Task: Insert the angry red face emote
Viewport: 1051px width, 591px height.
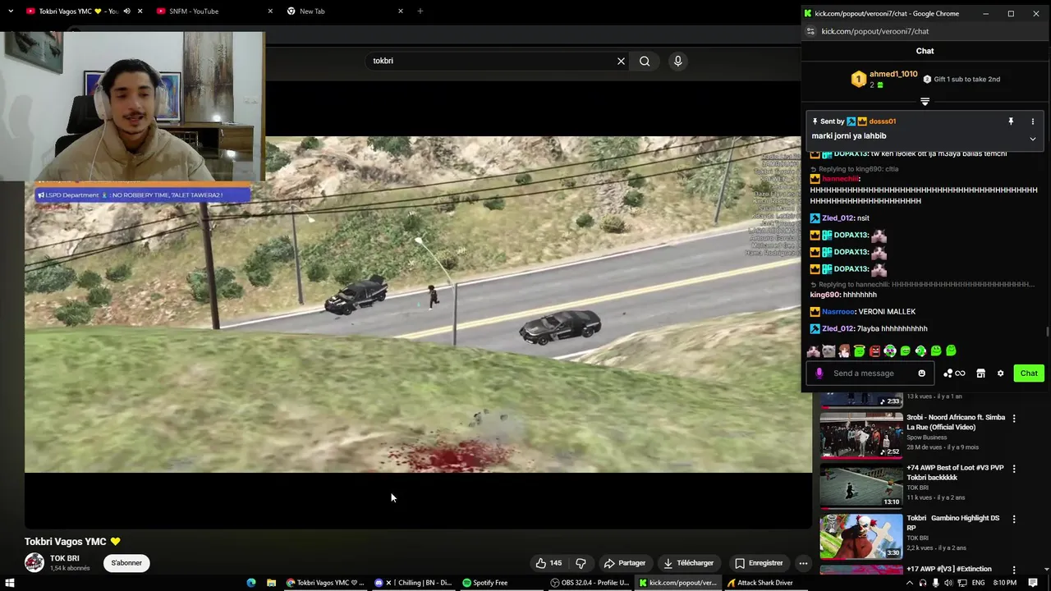Action: (x=874, y=351)
